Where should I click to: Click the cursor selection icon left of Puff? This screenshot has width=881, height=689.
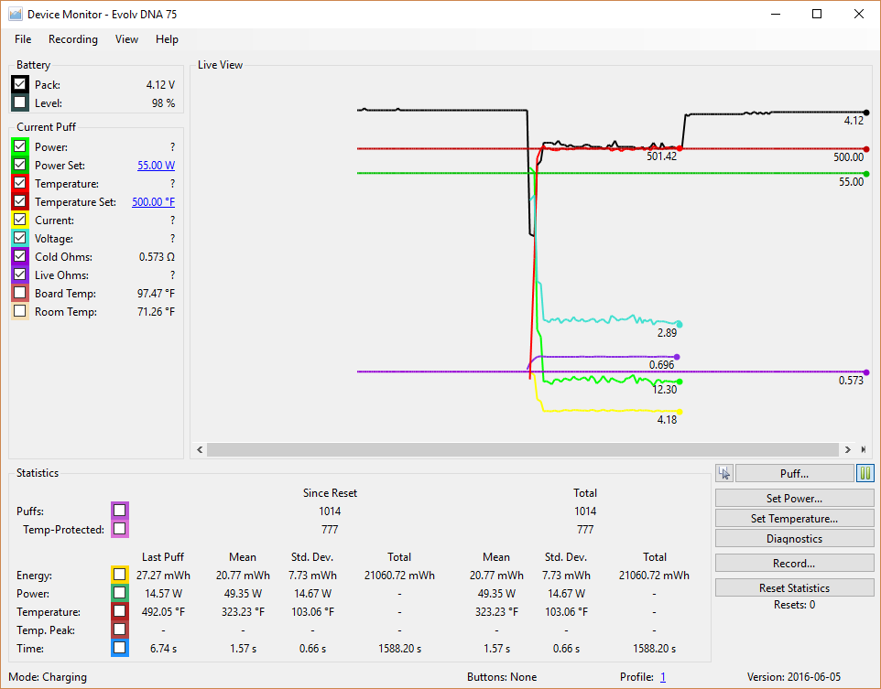(724, 473)
